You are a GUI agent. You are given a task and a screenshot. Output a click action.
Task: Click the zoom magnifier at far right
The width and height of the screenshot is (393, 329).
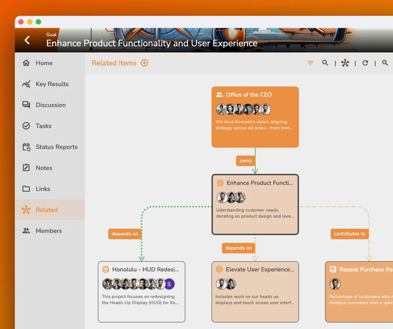tap(385, 63)
